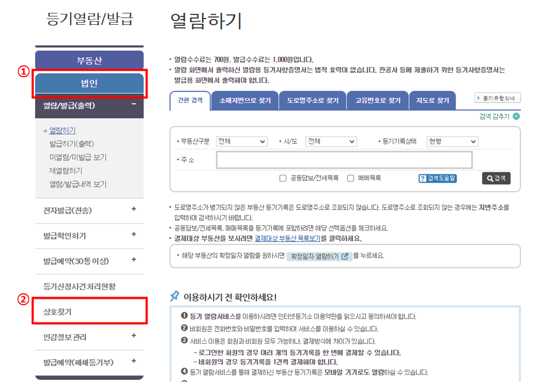Click the 주소 input field
Viewport: 543px width, 390px height.
344,160
